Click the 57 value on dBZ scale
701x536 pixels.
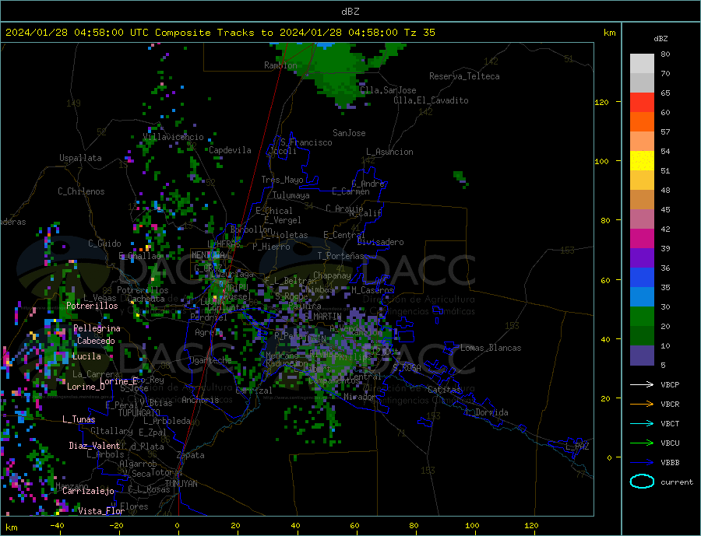665,131
